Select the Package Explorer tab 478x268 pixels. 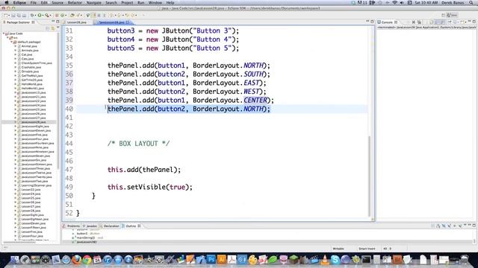18,22
